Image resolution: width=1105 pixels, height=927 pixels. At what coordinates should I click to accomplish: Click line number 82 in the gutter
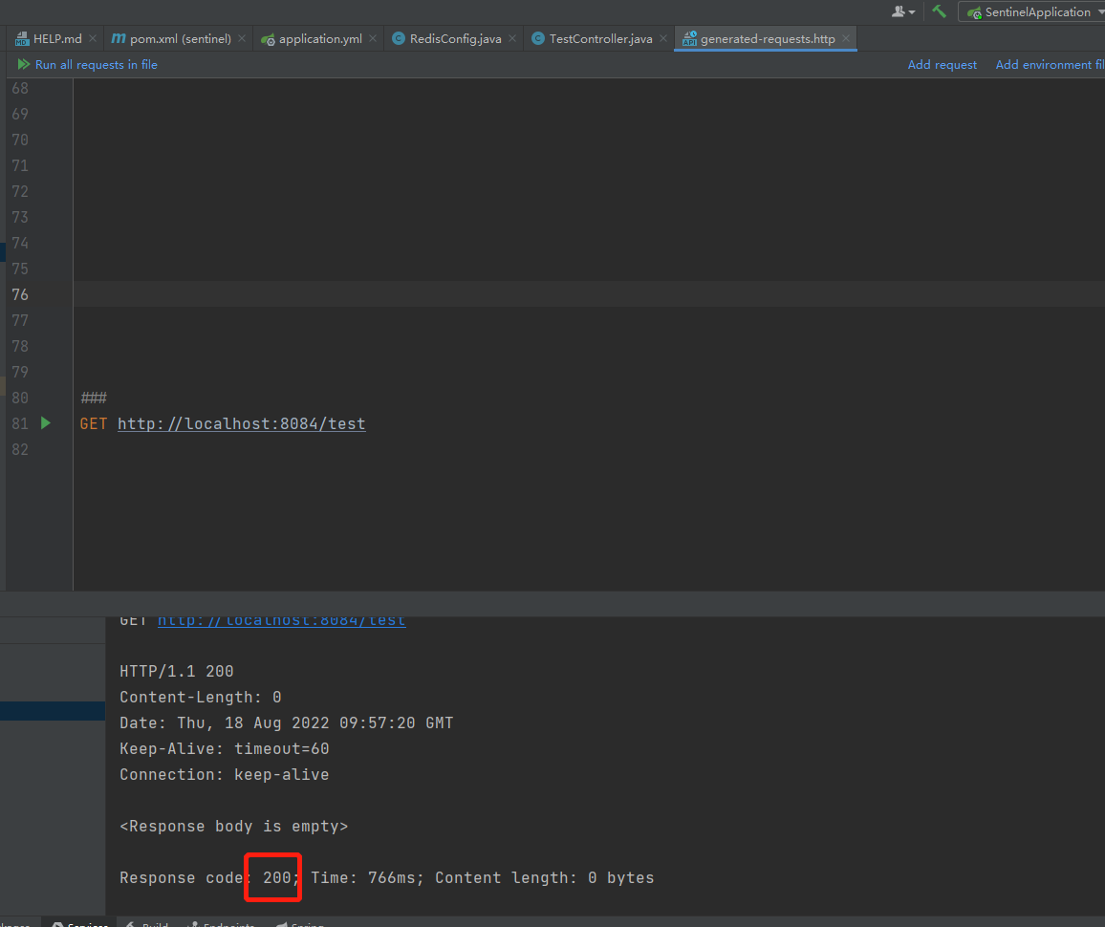click(20, 449)
